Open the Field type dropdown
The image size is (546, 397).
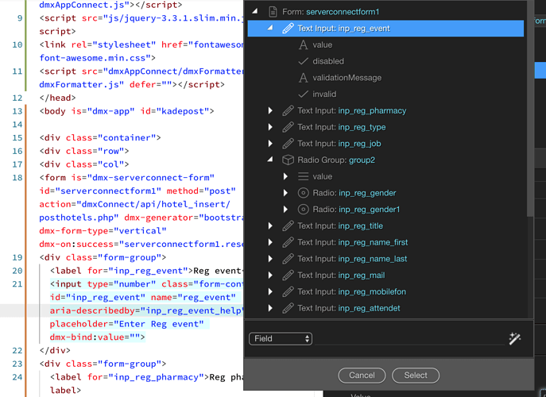[x=281, y=338]
